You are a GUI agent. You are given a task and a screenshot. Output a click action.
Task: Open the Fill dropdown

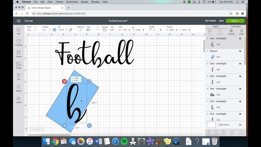(63, 30)
